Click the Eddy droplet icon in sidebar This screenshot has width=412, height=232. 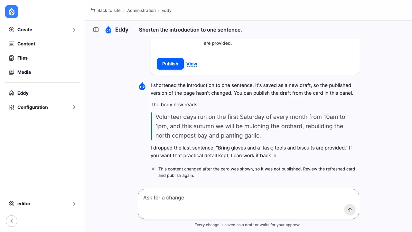click(12, 93)
